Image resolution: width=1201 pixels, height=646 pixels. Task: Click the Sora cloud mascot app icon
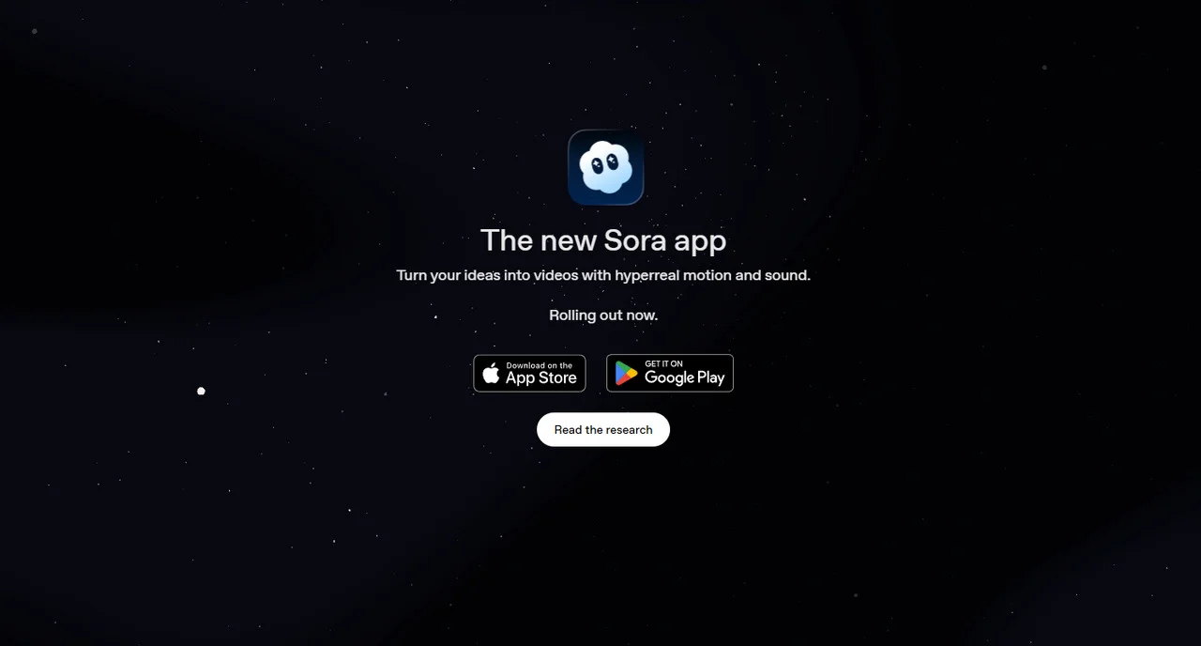(605, 167)
